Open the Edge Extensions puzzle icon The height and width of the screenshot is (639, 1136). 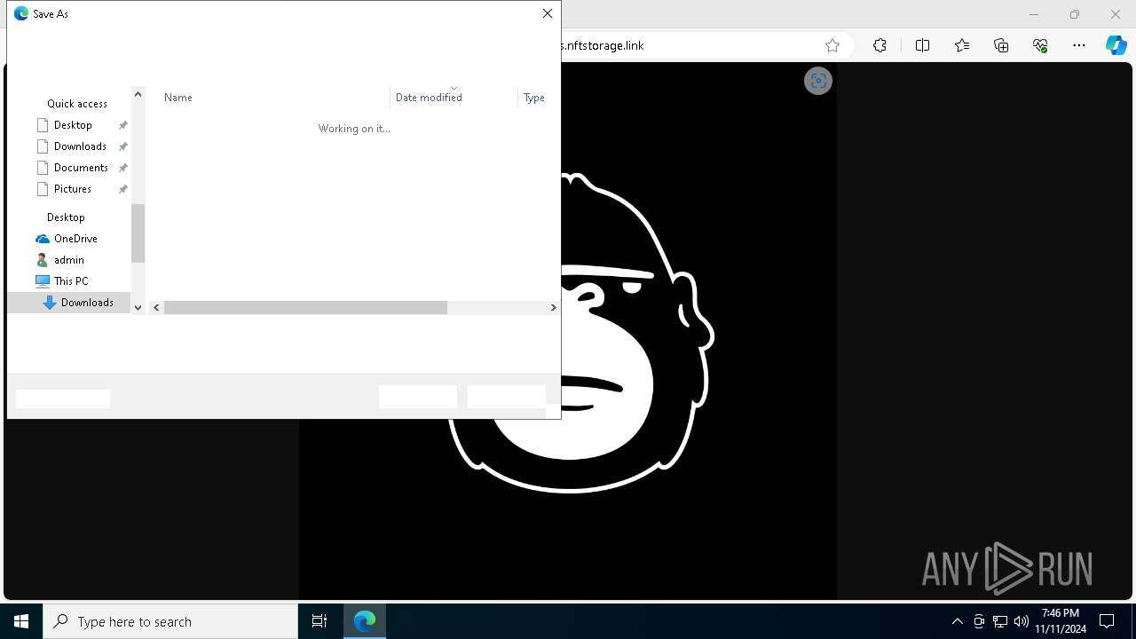coord(880,45)
